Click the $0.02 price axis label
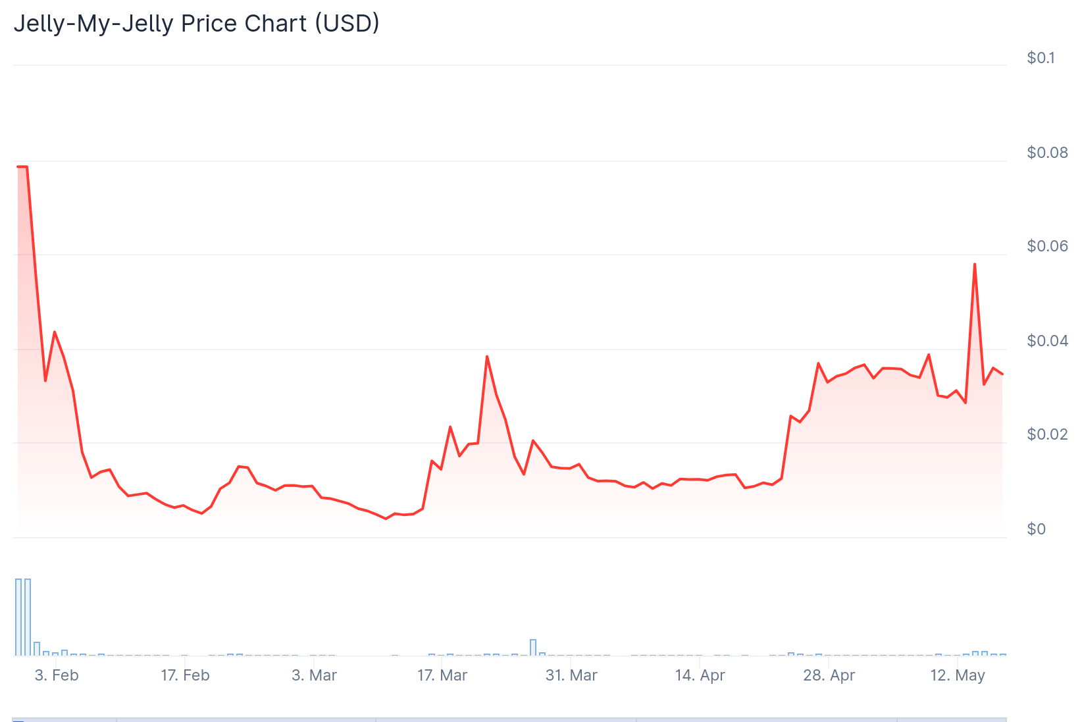This screenshot has height=722, width=1082. [1047, 434]
